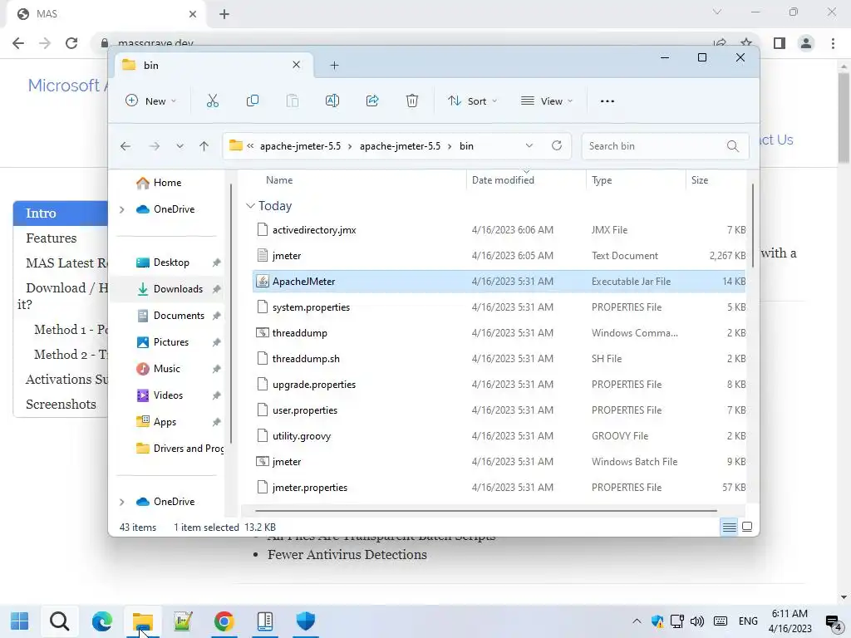The image size is (851, 638).
Task: Expand address bar history dropdown
Action: [x=529, y=145]
